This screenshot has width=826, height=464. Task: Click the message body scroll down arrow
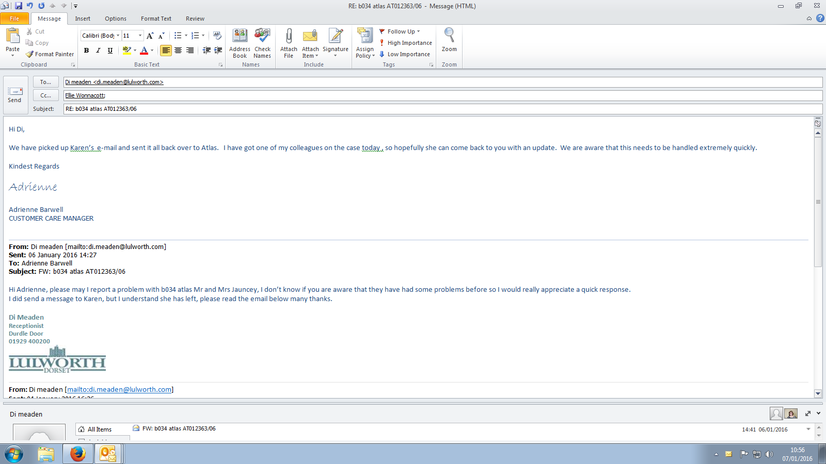click(818, 393)
